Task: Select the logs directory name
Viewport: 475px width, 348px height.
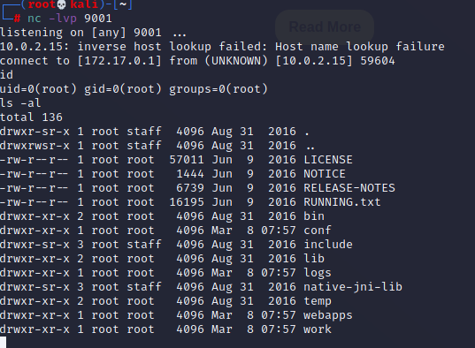Action: [318, 273]
